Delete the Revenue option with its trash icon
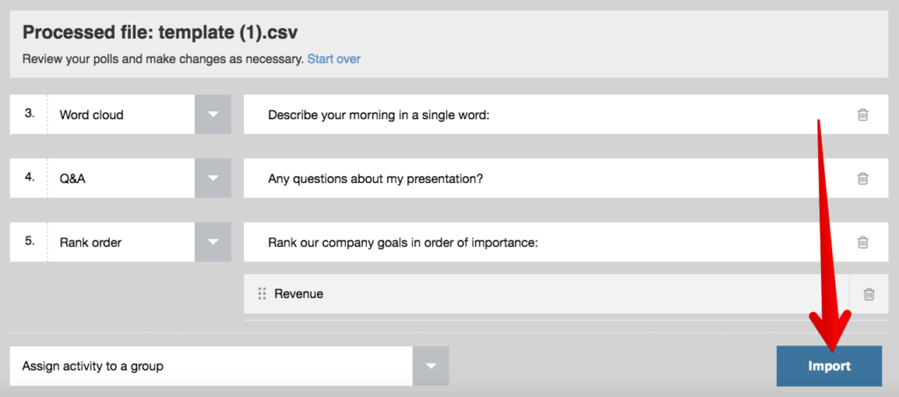Image resolution: width=899 pixels, height=397 pixels. [x=868, y=294]
